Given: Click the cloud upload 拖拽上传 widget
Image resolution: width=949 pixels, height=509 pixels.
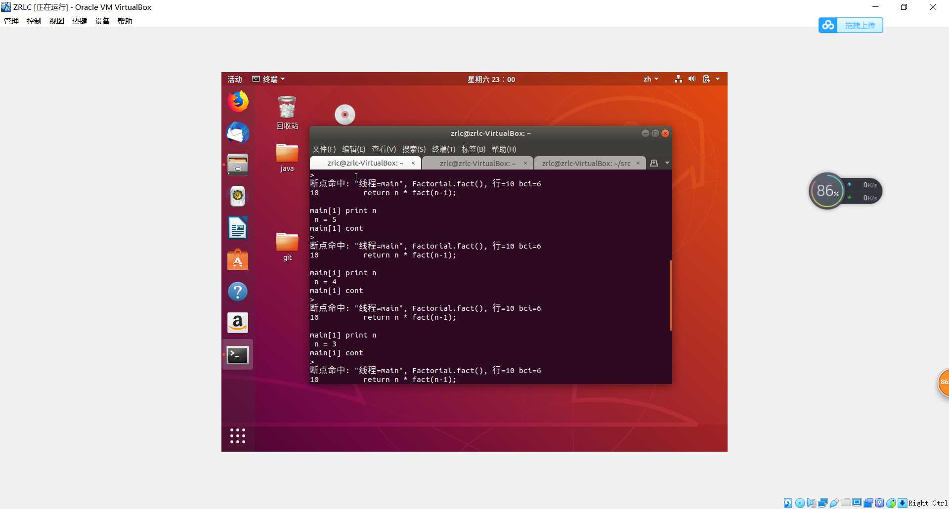Looking at the screenshot, I should tap(851, 25).
